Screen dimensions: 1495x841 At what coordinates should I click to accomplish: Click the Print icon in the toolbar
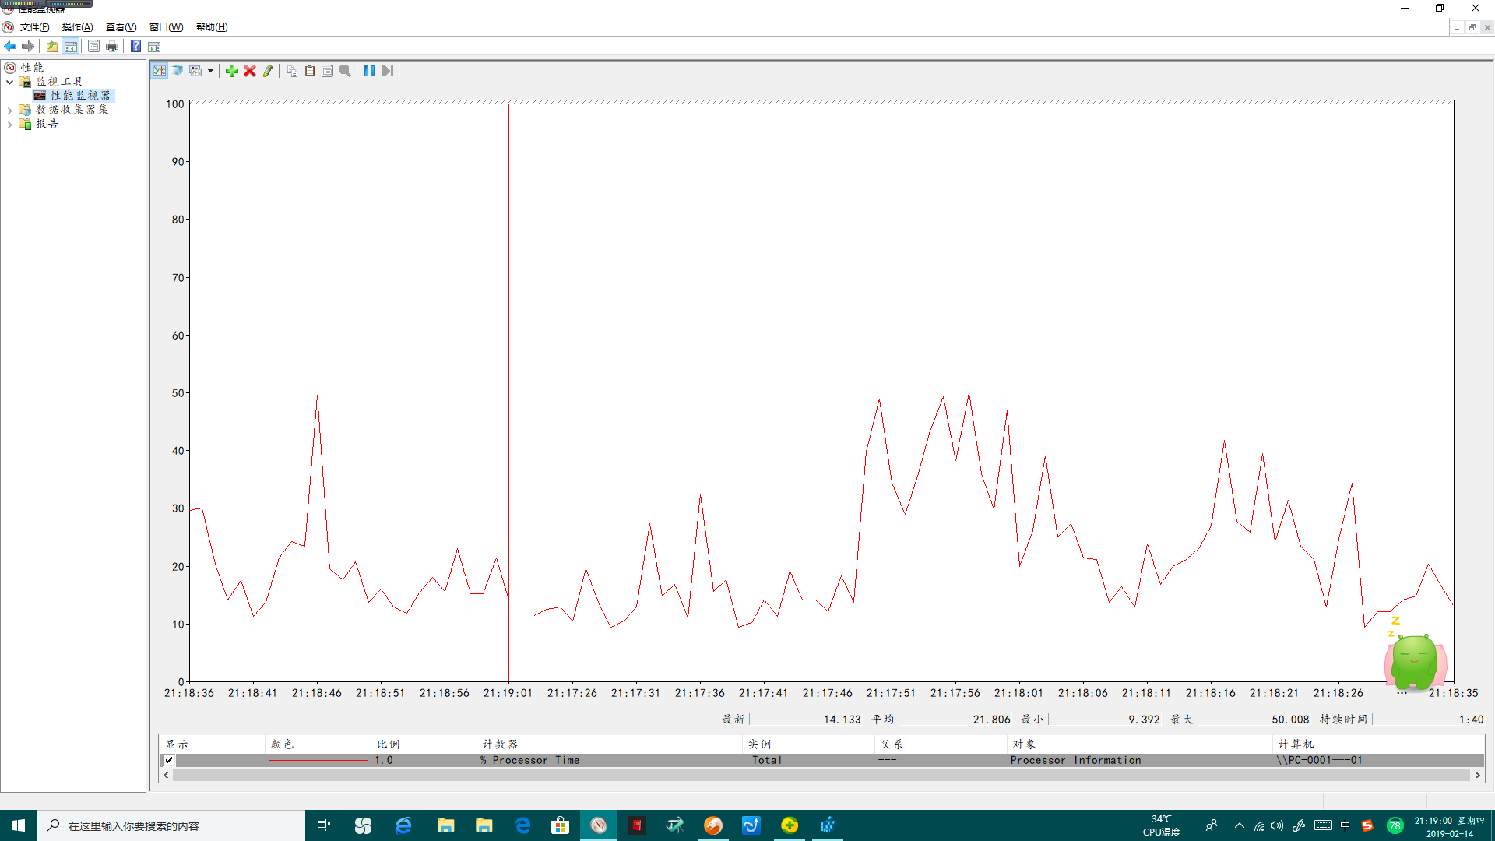(x=112, y=47)
